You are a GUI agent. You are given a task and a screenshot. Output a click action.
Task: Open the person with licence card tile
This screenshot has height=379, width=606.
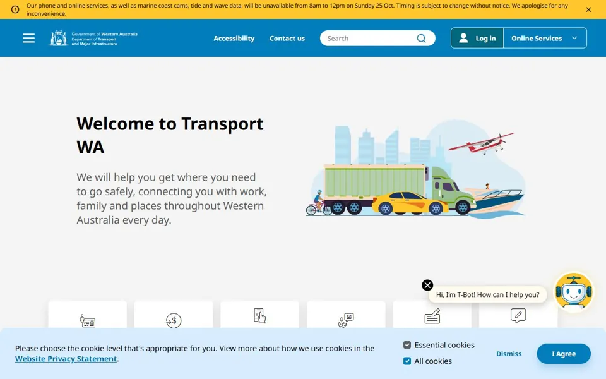point(88,315)
